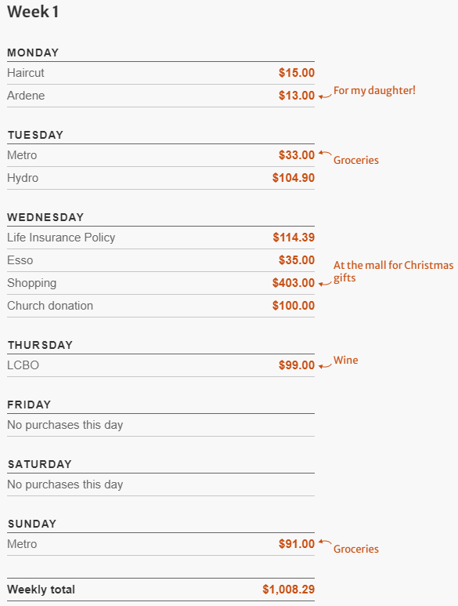Click the Groceries note beside Tuesday's Metro
This screenshot has height=606, width=458.
coord(356,161)
